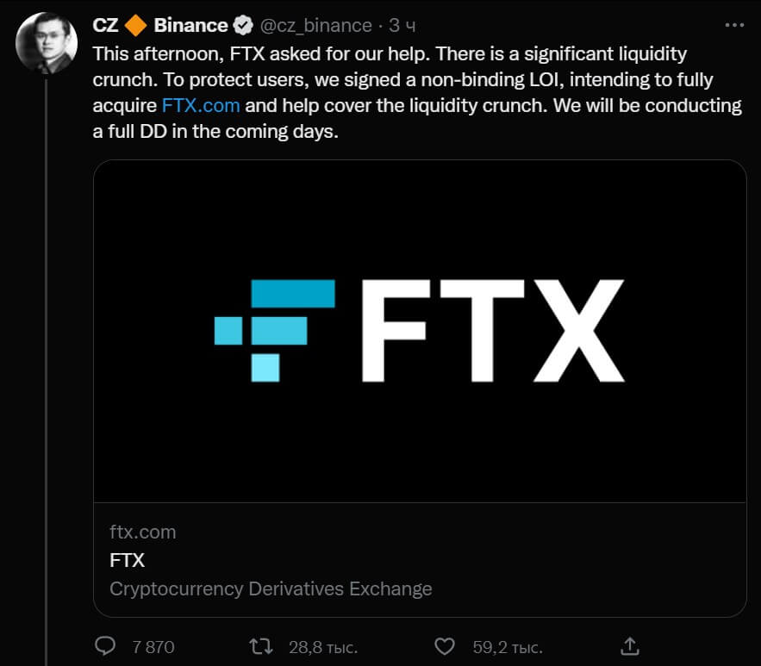Click the CZ Binance display name
This screenshot has height=666, width=761.
190,26
